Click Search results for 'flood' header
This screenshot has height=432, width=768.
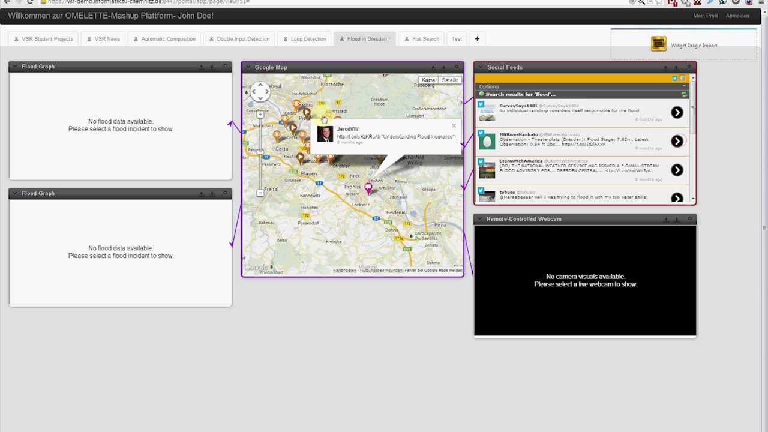click(520, 94)
